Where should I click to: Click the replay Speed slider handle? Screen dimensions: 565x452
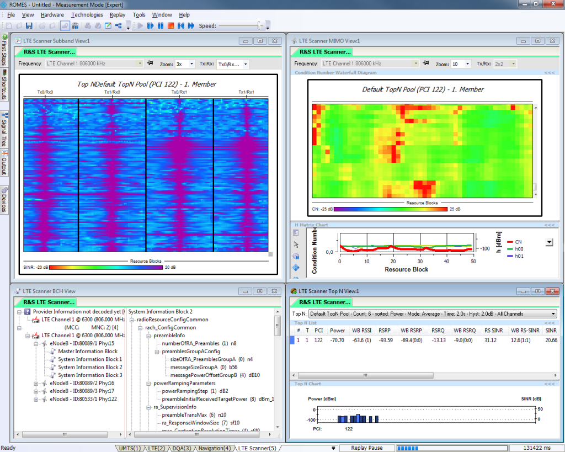tap(259, 25)
